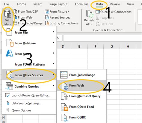Open Queries & Connections pane icon
This screenshot has width=142, height=123.
(x=97, y=12)
